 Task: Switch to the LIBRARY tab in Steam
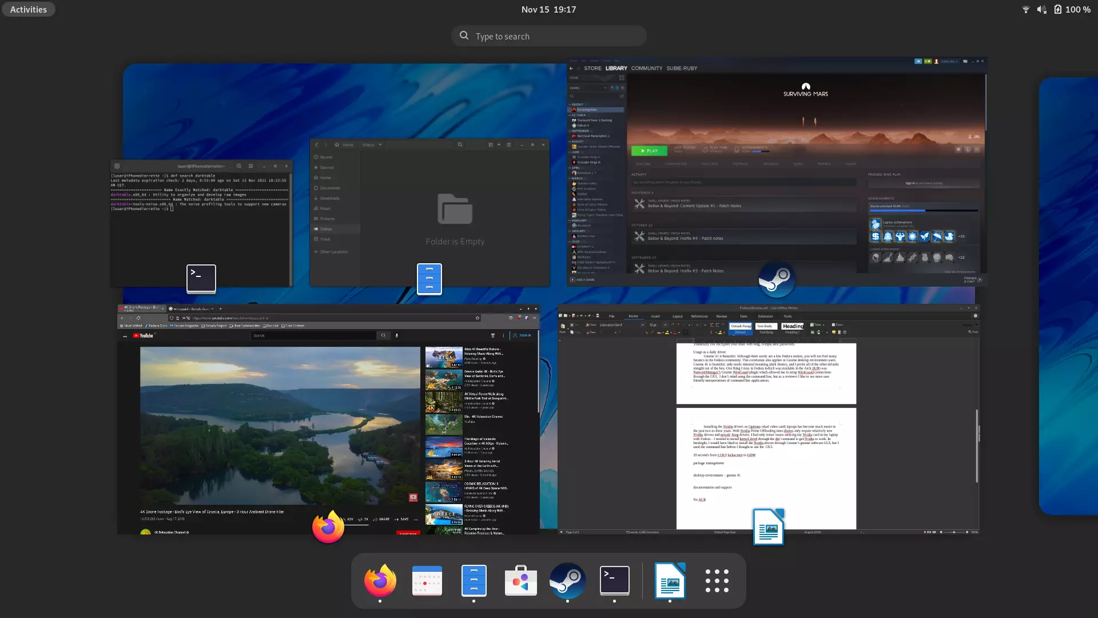tap(616, 68)
